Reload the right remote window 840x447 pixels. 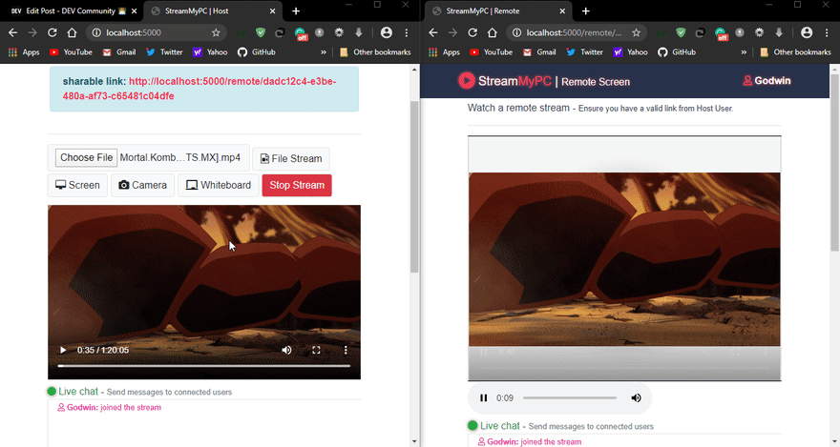[x=472, y=32]
